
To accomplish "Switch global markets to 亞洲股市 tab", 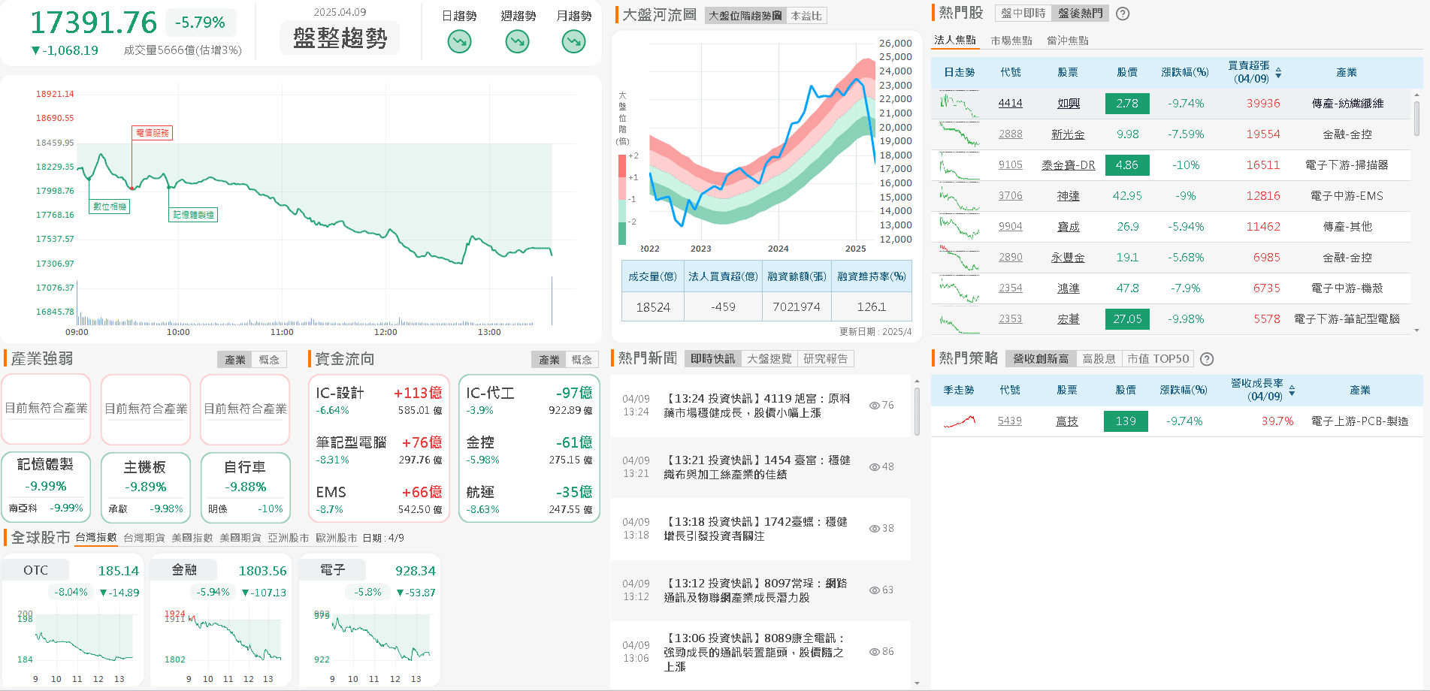I will tap(289, 538).
